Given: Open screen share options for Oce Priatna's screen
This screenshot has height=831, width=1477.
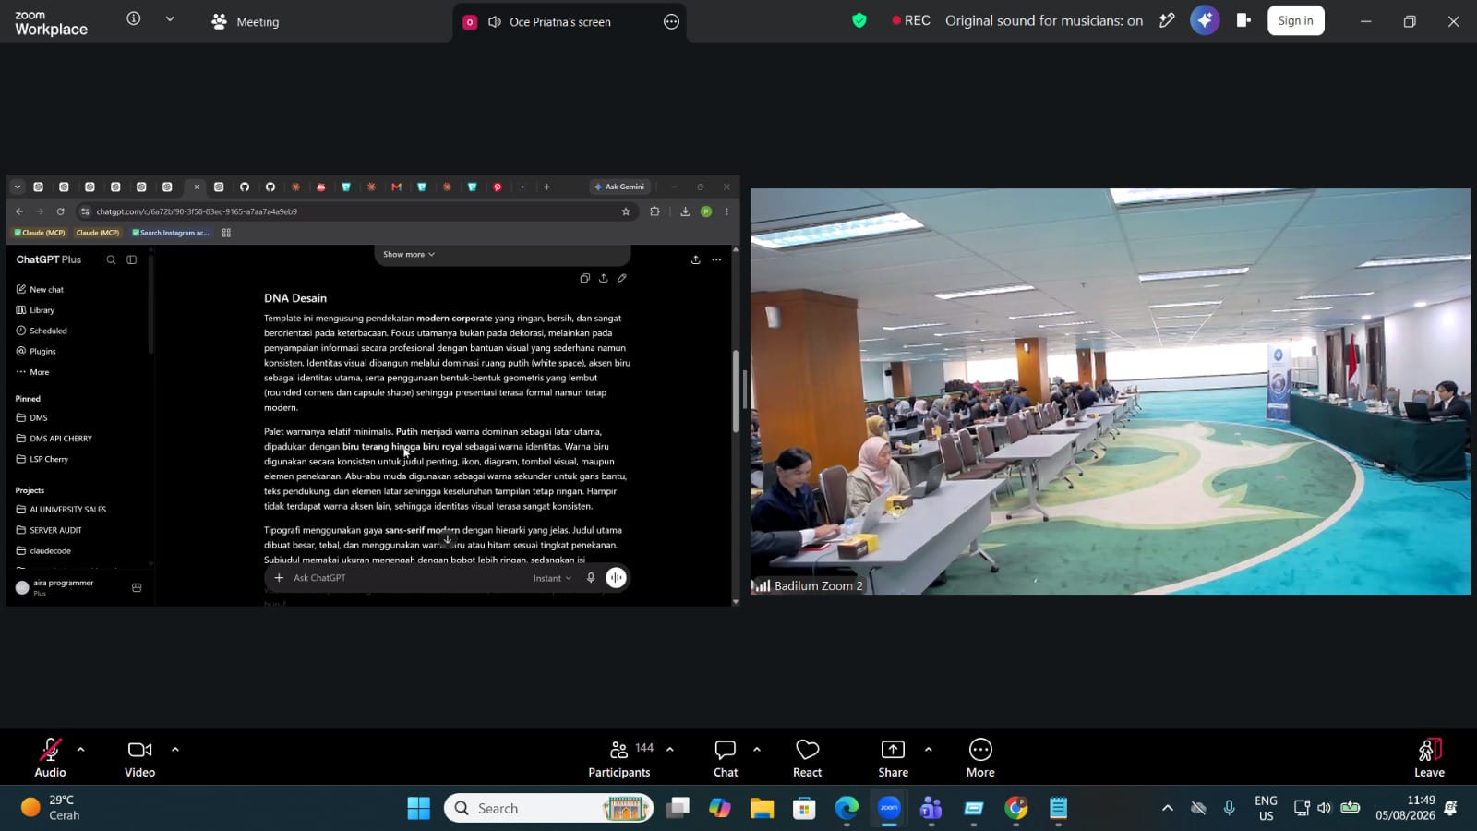Looking at the screenshot, I should pos(671,21).
